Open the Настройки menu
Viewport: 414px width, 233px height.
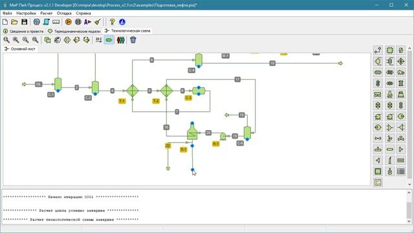tap(26, 13)
